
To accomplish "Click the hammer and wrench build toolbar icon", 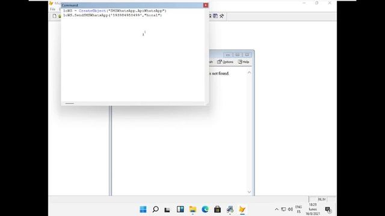I will coord(222,16).
